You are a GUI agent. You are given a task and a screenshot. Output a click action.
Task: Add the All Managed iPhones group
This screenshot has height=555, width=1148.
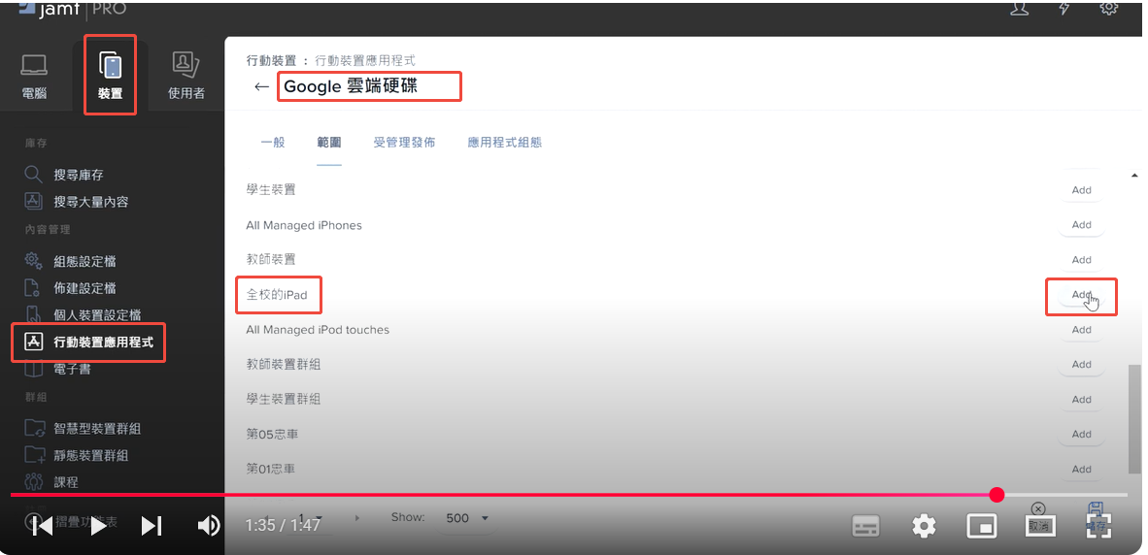pyautogui.click(x=1081, y=225)
